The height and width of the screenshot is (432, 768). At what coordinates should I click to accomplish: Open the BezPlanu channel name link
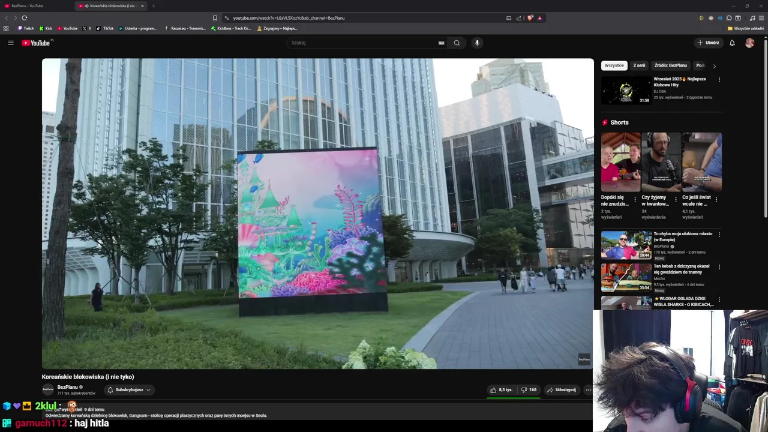pos(67,387)
